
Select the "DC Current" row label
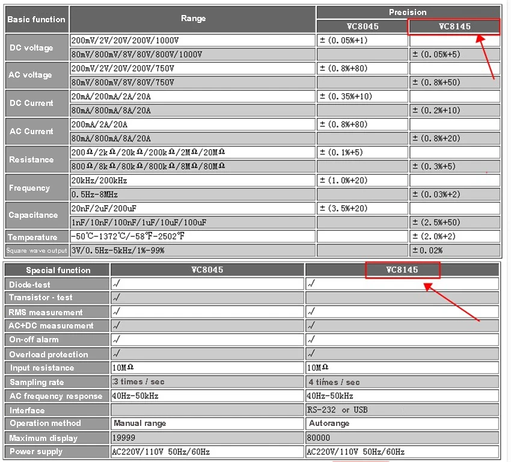[x=37, y=103]
